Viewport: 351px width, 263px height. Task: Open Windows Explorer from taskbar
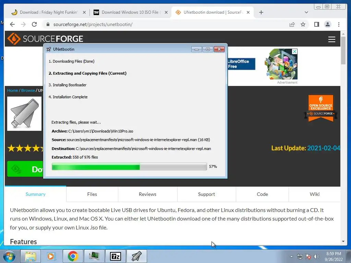(x=30, y=256)
